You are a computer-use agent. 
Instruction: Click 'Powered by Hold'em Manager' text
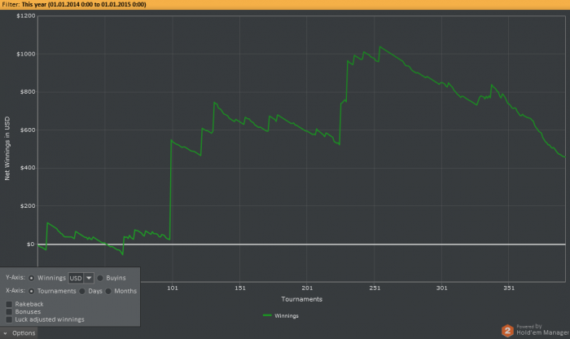coord(542,330)
